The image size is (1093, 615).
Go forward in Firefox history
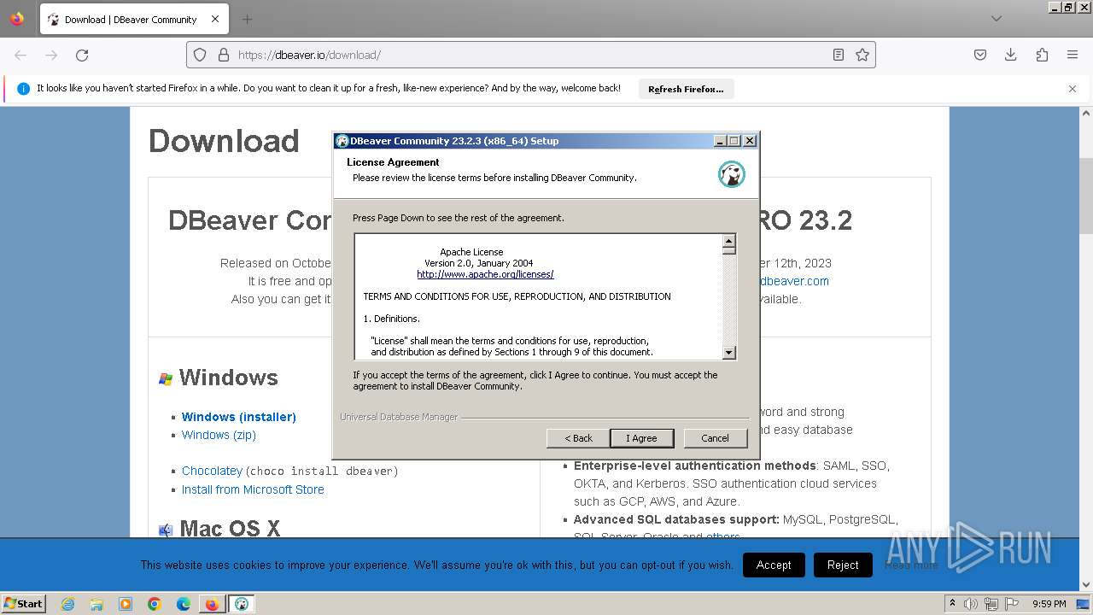(x=51, y=55)
